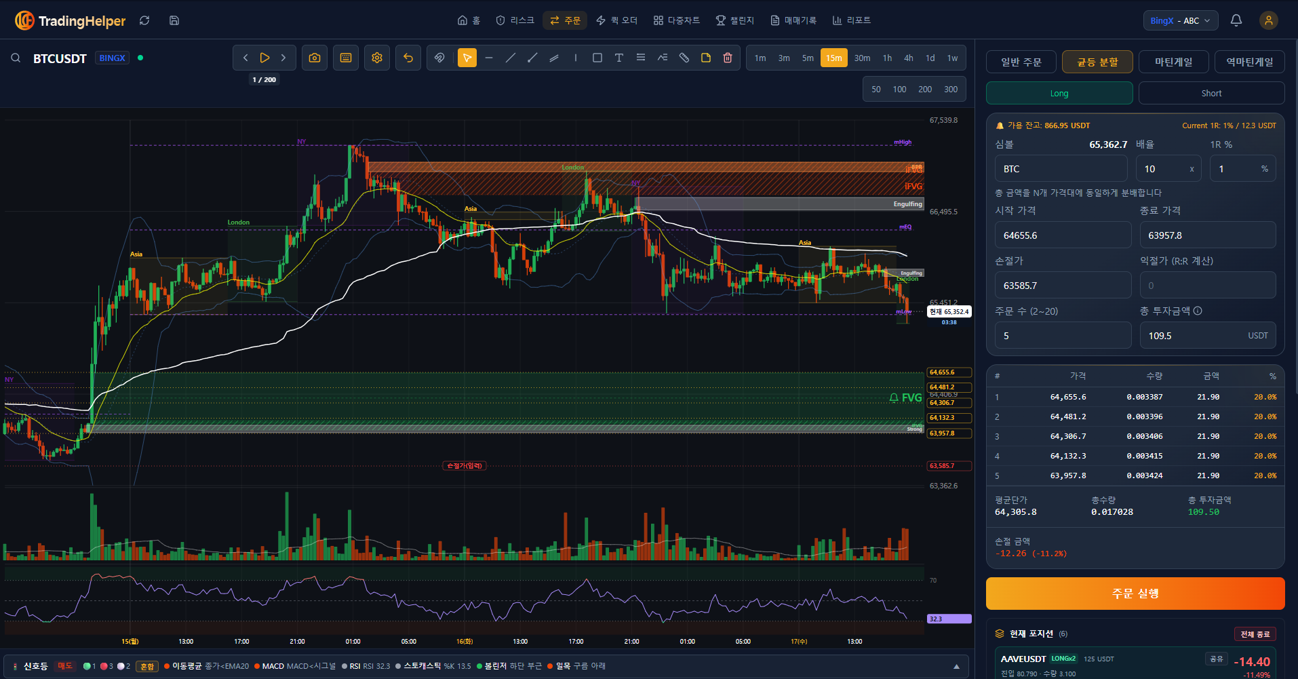
Task: Select the text drawing tool
Action: point(619,58)
